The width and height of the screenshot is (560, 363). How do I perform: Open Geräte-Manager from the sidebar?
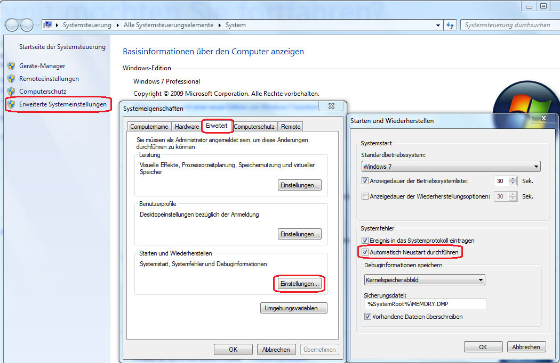(42, 66)
